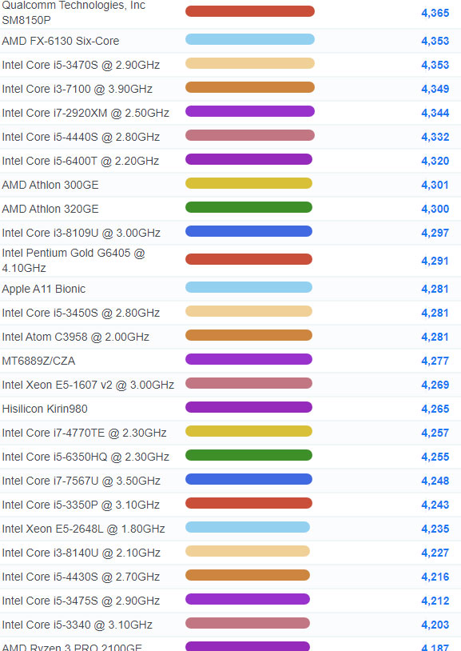Click Intel Core i7-2920XM @ 2.50GHz

click(x=85, y=113)
